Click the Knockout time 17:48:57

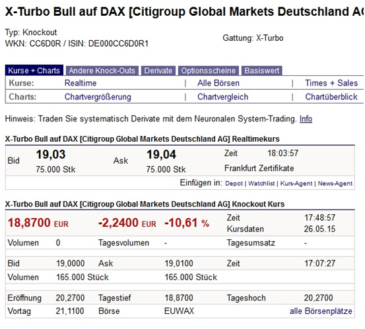pos(320,218)
